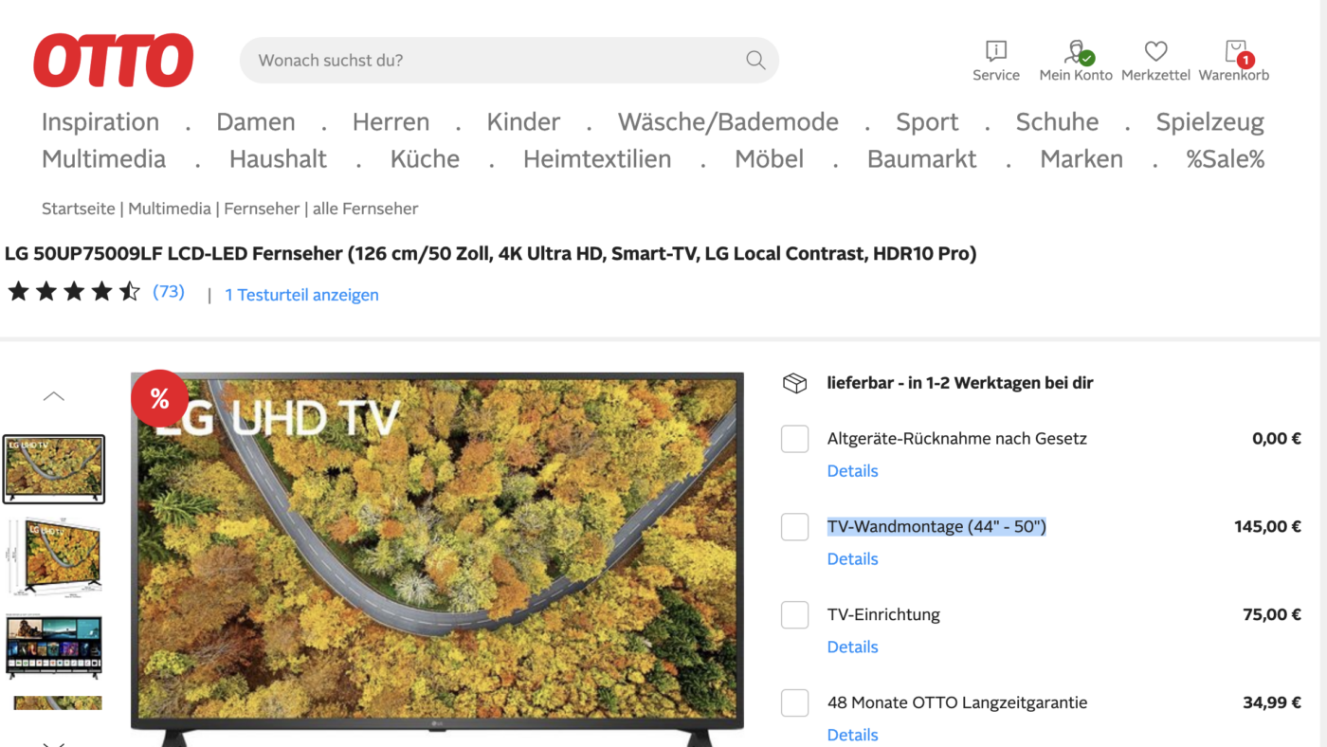Select the 48 Monate OTTO Langzeitgarantie checkbox
Viewport: 1327px width, 747px height.
click(794, 703)
